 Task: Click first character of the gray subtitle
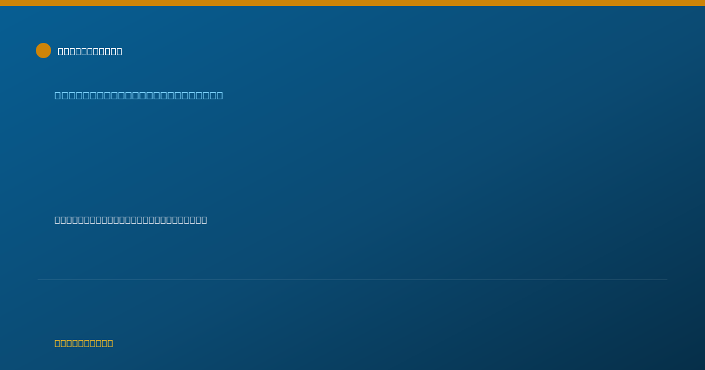point(58,220)
